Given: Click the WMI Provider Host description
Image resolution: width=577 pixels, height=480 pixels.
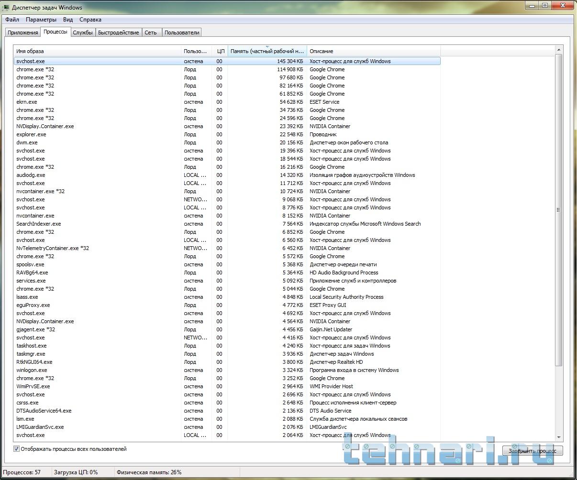Looking at the screenshot, I should (x=331, y=386).
